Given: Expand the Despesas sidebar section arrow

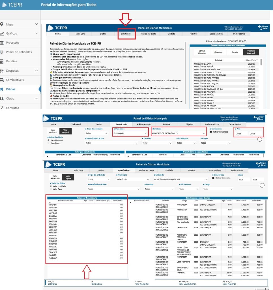Looking at the screenshot, I should [36, 71].
